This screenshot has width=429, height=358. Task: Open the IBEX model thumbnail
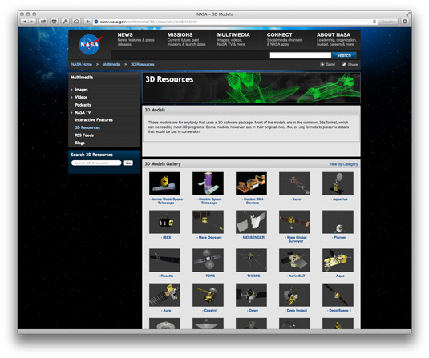(164, 222)
